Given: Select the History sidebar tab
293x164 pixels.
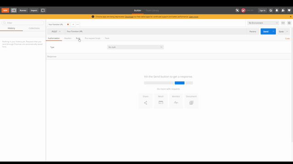Looking at the screenshot, I should 11,28.
